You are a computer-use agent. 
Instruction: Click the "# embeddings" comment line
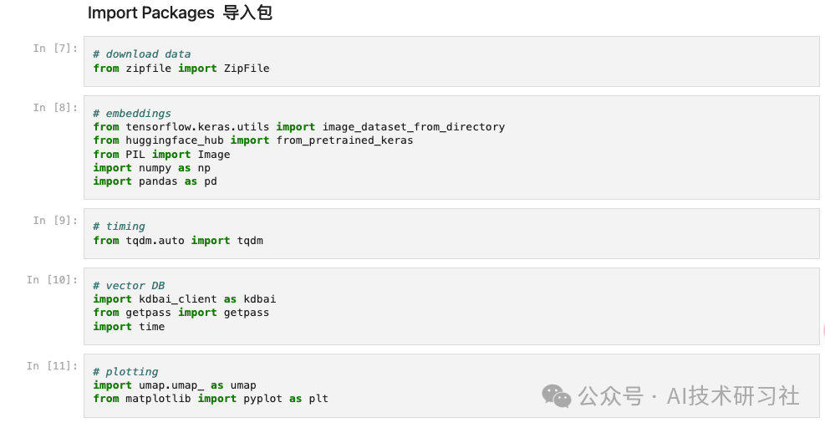[x=132, y=114]
